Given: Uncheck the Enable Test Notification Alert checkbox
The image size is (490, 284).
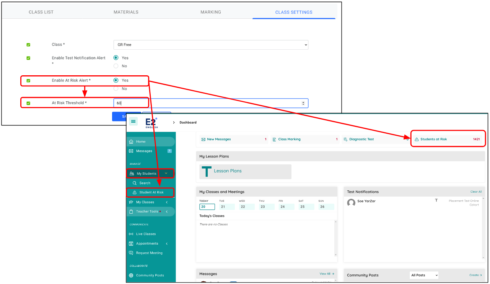Looking at the screenshot, I should point(28,58).
